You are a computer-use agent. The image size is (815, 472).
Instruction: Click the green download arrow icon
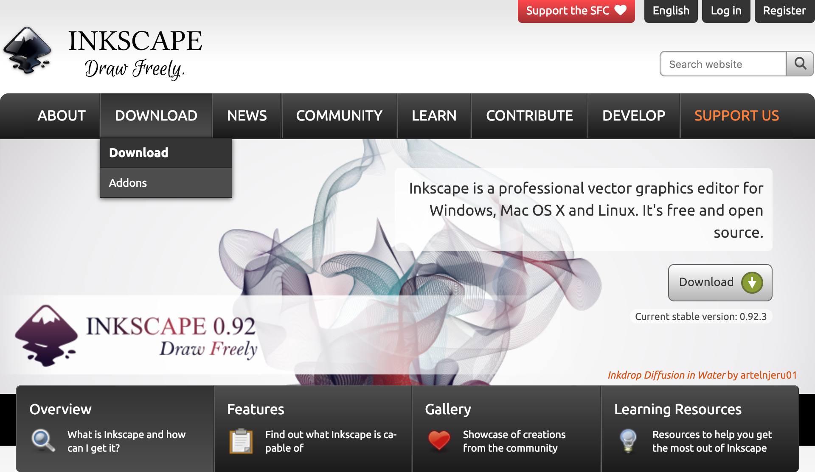click(752, 283)
